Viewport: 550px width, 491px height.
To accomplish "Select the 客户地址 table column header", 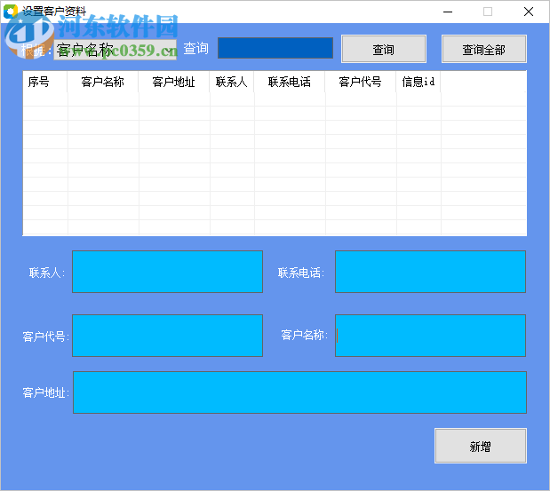I will 173,82.
